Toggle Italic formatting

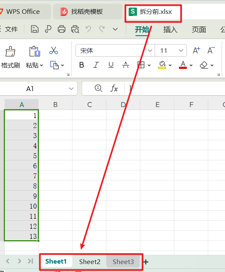pos(96,65)
